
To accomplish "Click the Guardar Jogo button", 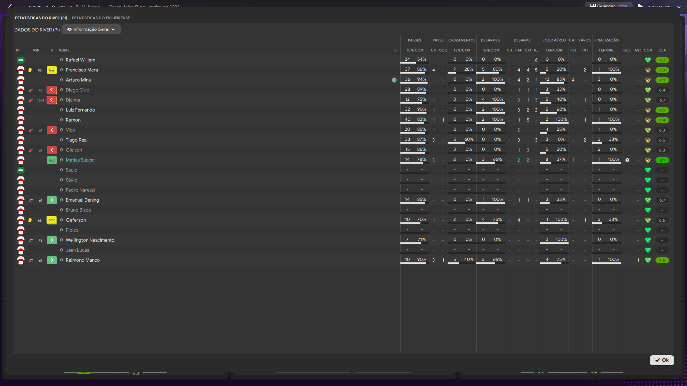I will [609, 5].
